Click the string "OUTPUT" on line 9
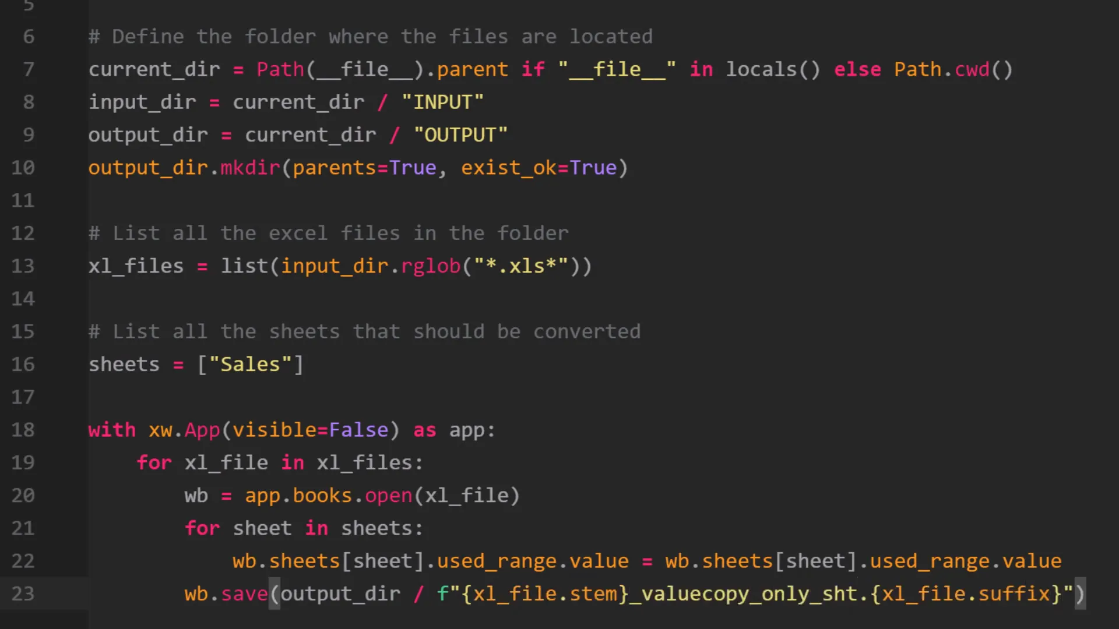The height and width of the screenshot is (629, 1119). click(x=460, y=135)
